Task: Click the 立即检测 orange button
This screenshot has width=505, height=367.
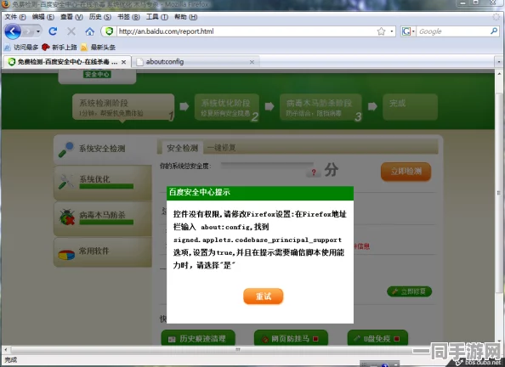Action: [406, 171]
